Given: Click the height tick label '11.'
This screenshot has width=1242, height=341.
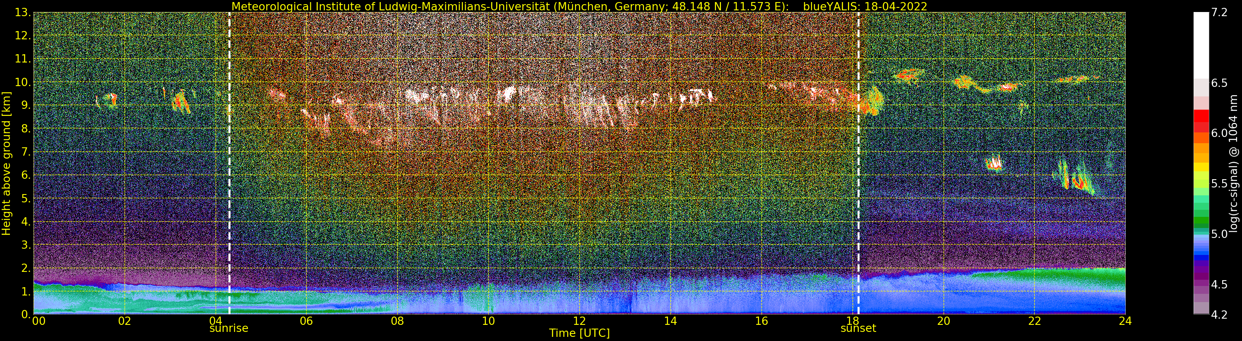Looking at the screenshot, I should (23, 59).
